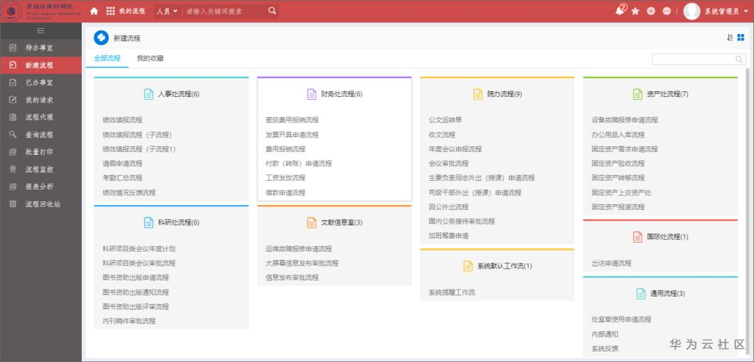The image size is (754, 362).
Task: Click the 系统默认工作流 document icon
Action: click(x=468, y=266)
